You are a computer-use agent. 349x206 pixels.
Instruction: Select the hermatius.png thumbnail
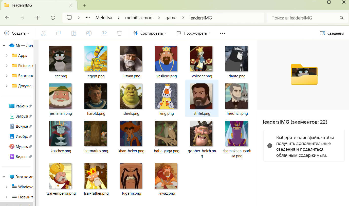point(96,133)
